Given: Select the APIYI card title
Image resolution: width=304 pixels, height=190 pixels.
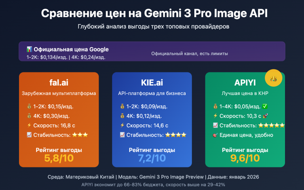Looking at the screenshot, I should tap(245, 83).
